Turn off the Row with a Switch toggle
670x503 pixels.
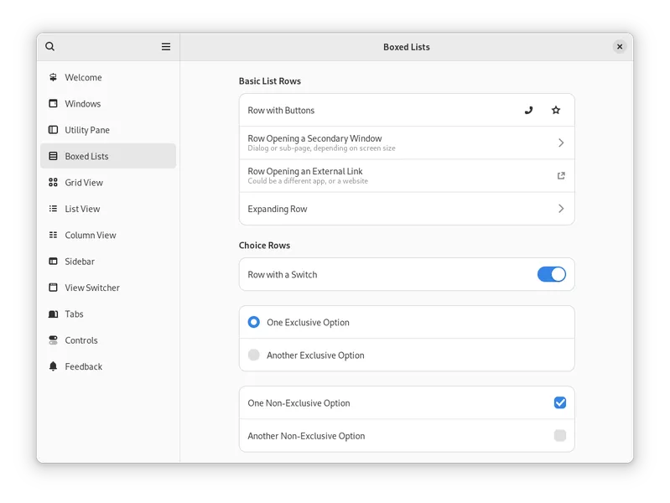[x=552, y=274]
